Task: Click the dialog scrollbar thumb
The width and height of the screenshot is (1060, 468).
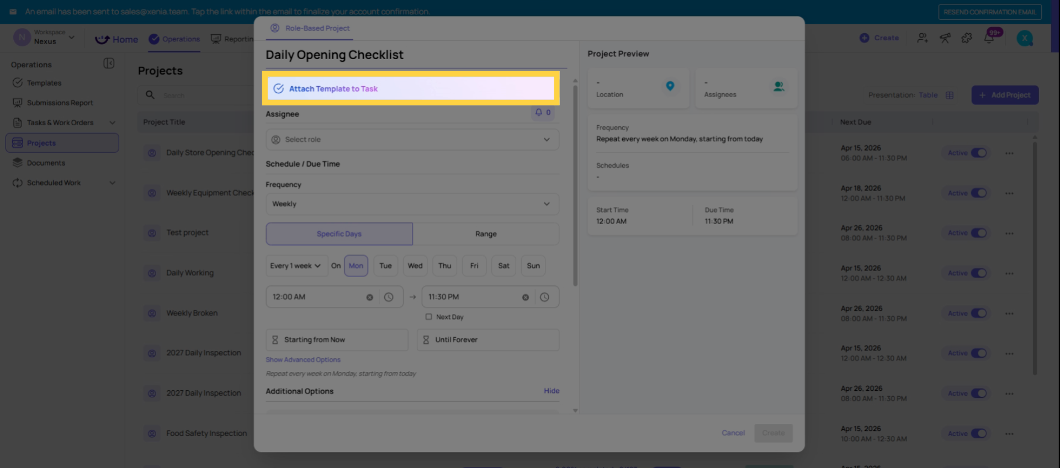Action: click(x=575, y=185)
